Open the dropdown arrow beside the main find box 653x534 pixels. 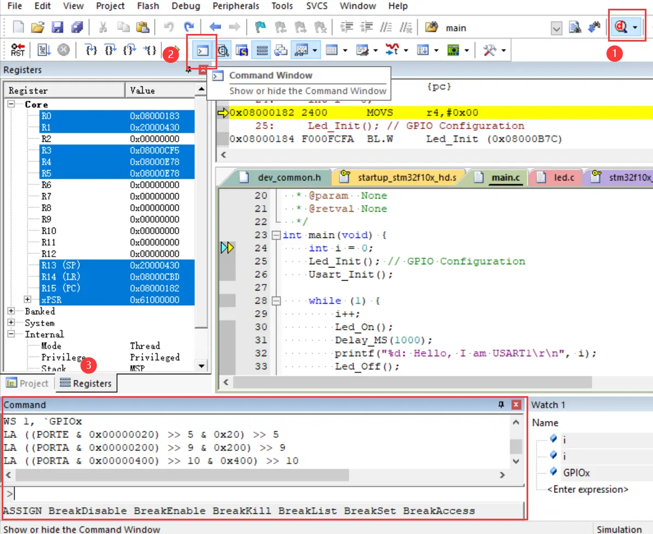point(556,27)
